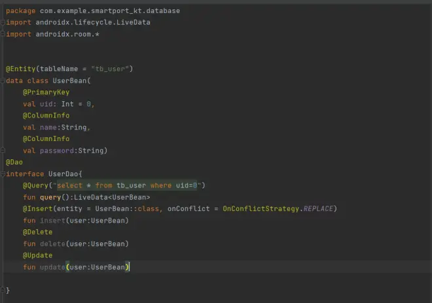The height and width of the screenshot is (303, 432).
Task: Click fold end marker beside closing brace
Action: point(3,291)
